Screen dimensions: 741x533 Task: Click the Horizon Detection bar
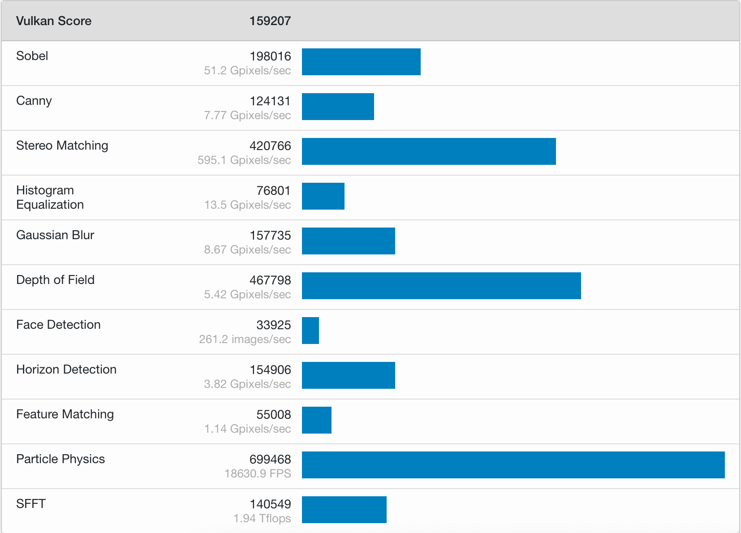tap(349, 375)
